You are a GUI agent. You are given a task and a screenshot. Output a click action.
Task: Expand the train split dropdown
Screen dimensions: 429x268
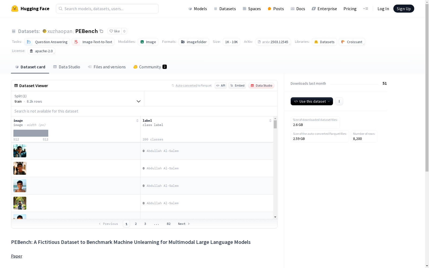pos(77,99)
